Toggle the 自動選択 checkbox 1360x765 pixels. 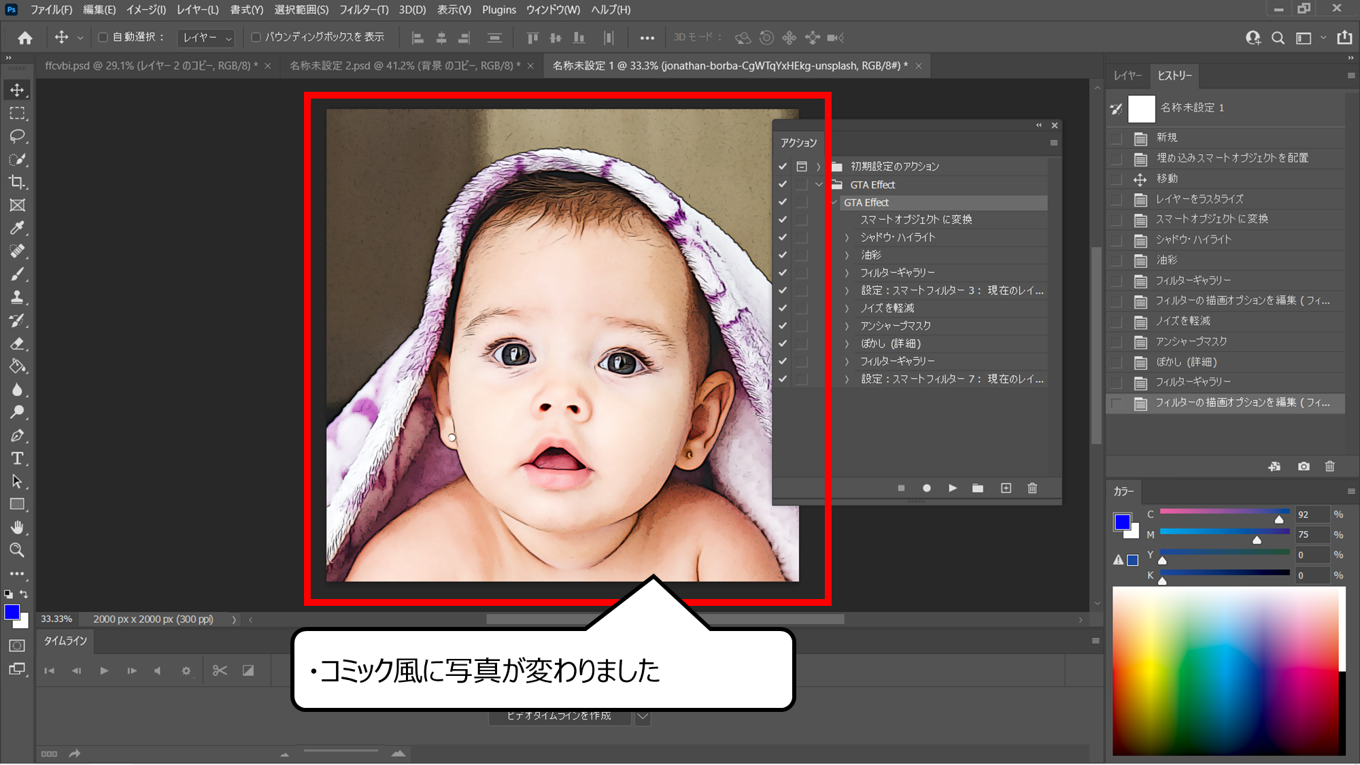(x=103, y=37)
